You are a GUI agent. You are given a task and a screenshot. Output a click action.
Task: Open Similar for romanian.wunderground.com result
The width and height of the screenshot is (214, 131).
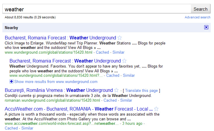[126, 100]
